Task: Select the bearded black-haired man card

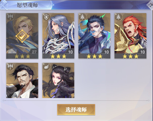Action: (22, 80)
